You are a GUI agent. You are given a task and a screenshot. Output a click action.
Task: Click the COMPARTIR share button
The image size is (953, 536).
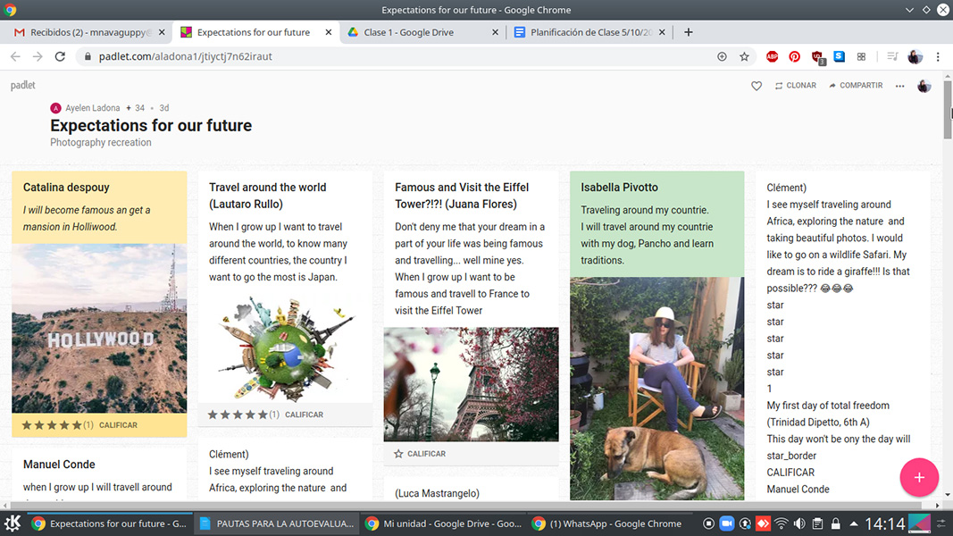(x=856, y=86)
